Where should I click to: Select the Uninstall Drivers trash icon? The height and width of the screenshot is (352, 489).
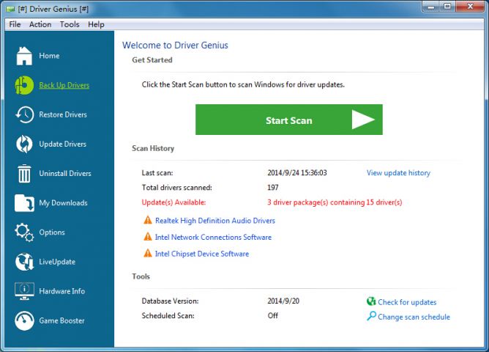point(24,174)
